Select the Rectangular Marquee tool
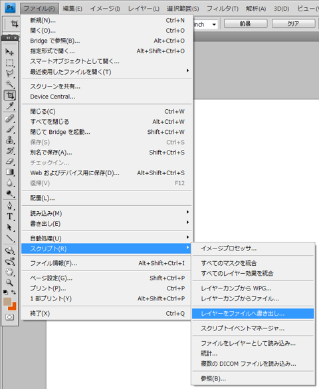 pos(10,63)
